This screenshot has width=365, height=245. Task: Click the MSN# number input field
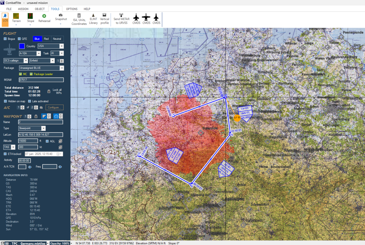click(x=41, y=80)
